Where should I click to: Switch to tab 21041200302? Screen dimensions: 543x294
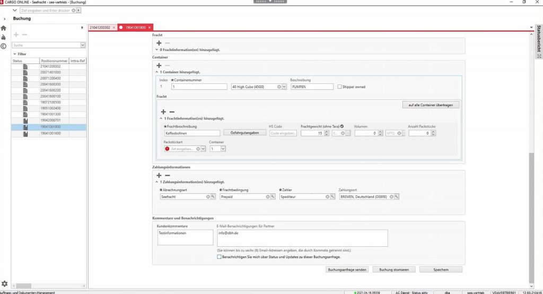[100, 28]
